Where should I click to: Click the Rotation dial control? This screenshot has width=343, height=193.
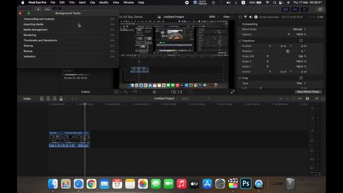tap(288, 51)
